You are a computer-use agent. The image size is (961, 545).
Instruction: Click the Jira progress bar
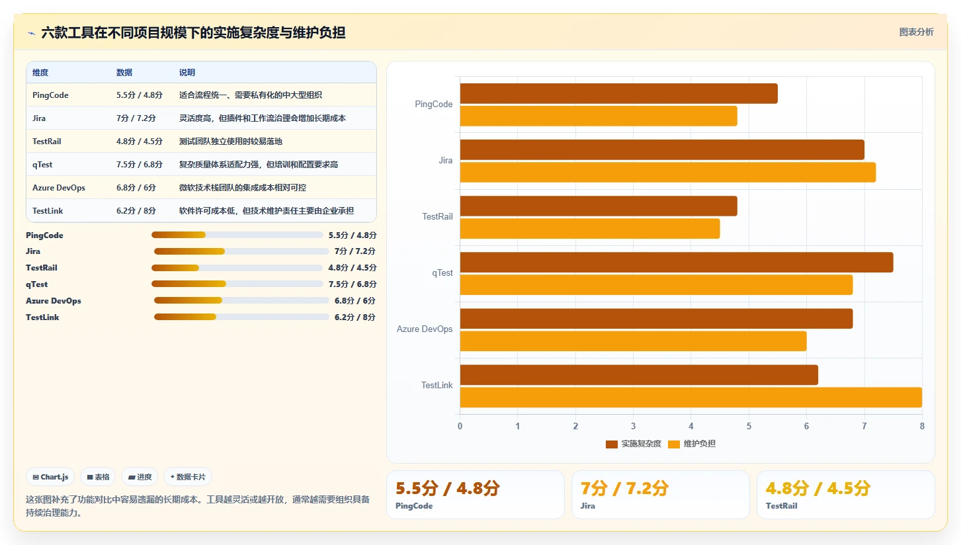click(241, 251)
